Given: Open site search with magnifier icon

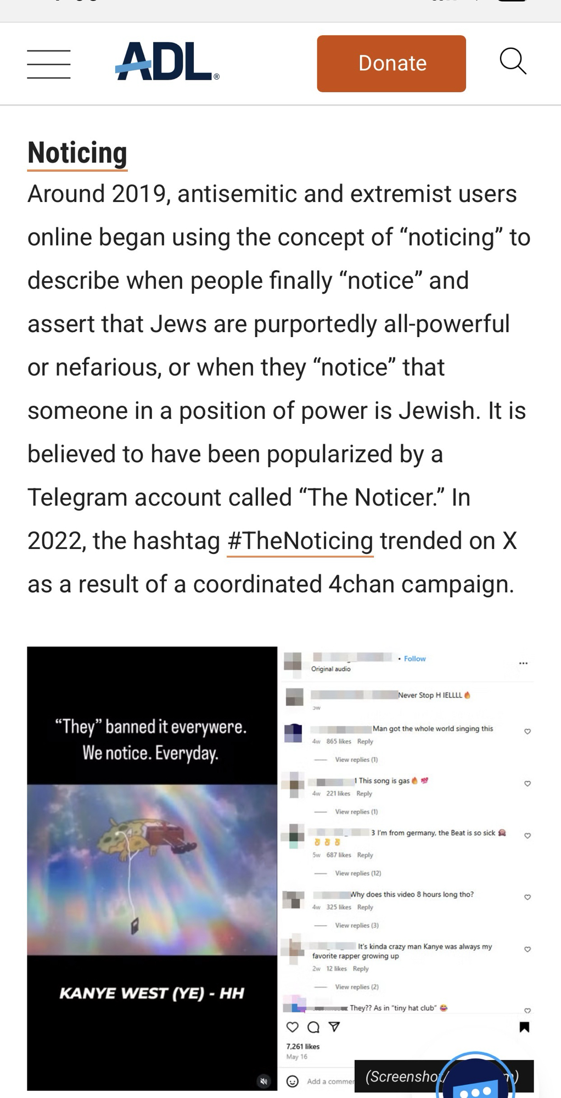Looking at the screenshot, I should pos(513,61).
